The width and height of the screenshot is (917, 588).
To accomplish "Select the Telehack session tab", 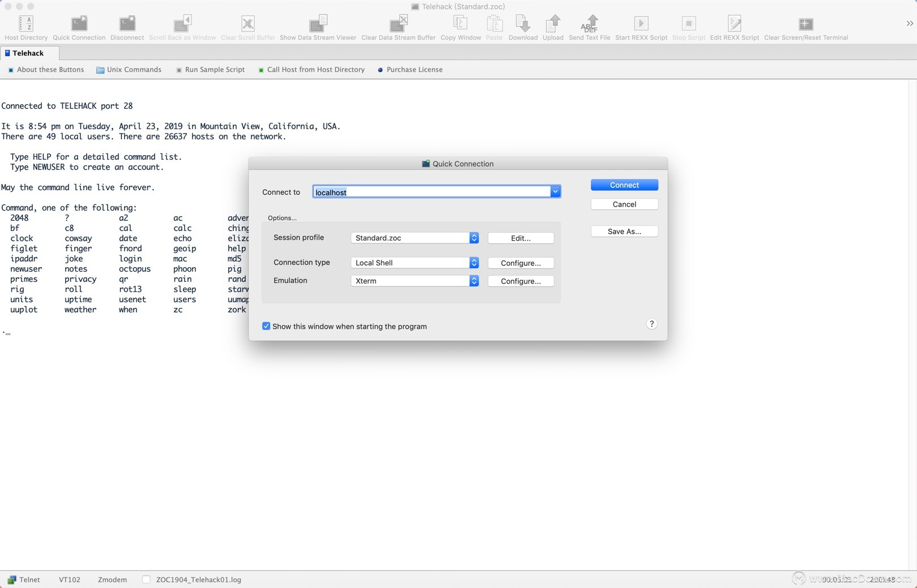I will 28,53.
